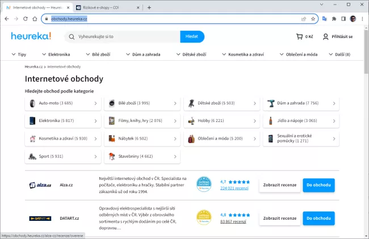Click Do obchodu button for Alza.cz

318,185
